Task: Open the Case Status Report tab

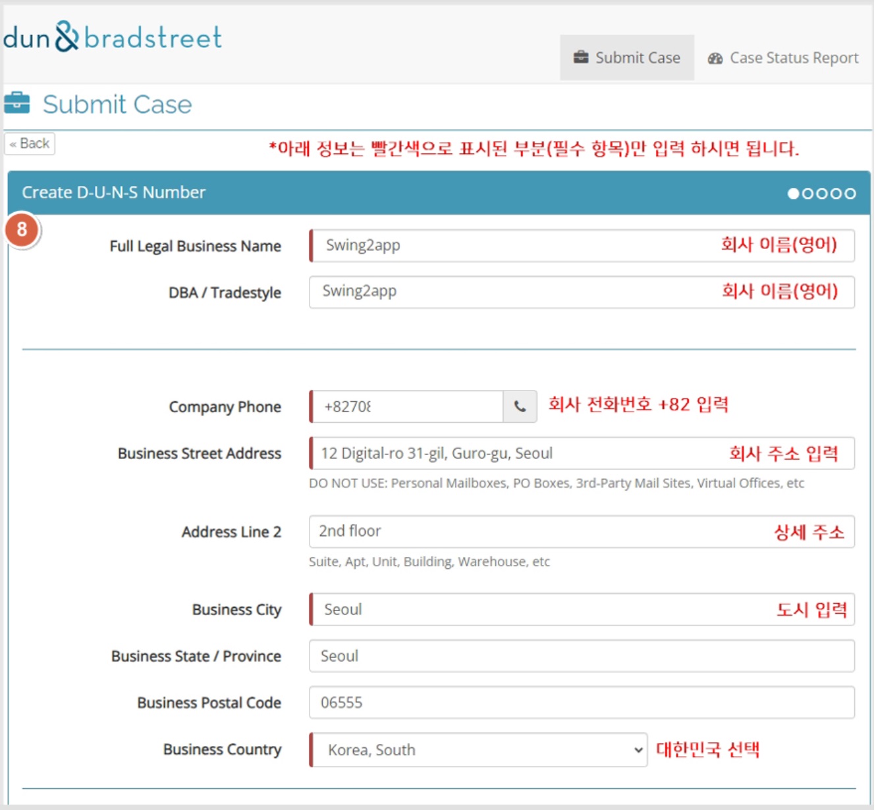Action: (784, 58)
